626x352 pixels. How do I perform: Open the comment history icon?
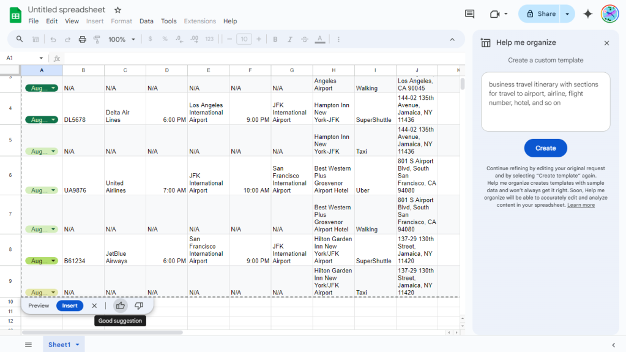pos(469,14)
